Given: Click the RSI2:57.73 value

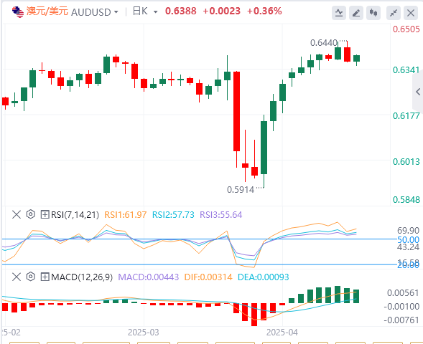Looking at the screenshot, I should click(173, 215).
